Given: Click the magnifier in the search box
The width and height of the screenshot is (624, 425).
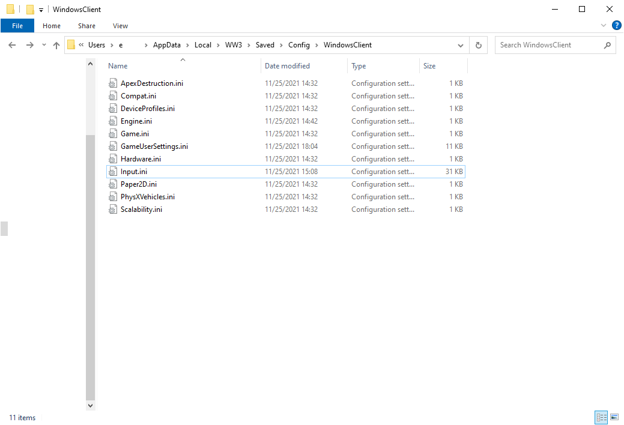Looking at the screenshot, I should [607, 45].
